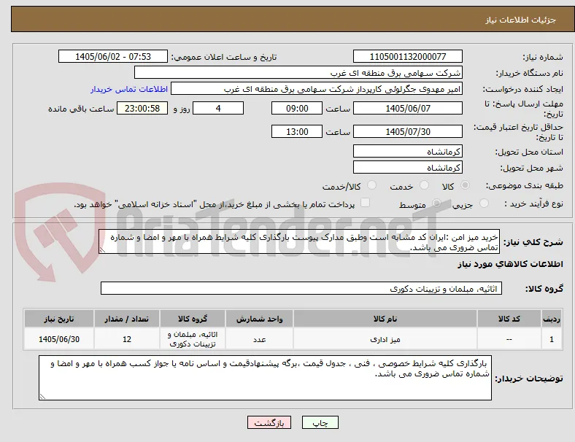Image resolution: width=575 pixels, height=442 pixels.
Task: Click the ردیف column header
Action: click(x=551, y=319)
